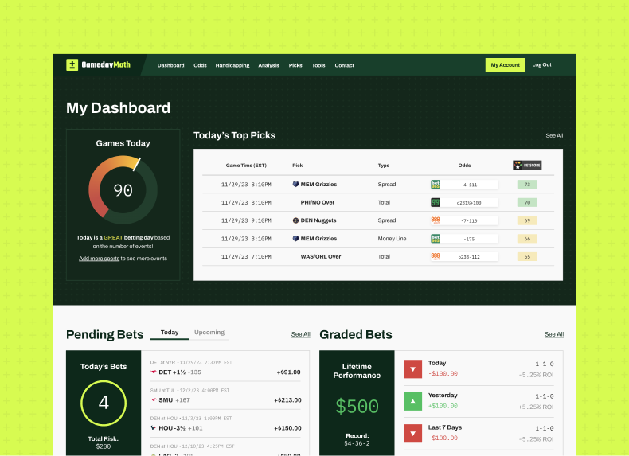This screenshot has height=456, width=629.
Task: Open the Tools menu item
Action: point(318,65)
